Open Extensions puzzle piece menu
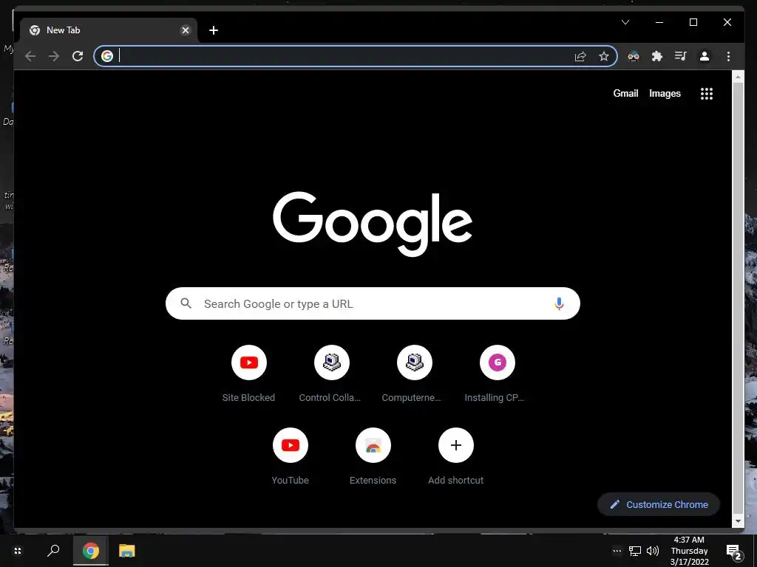The height and width of the screenshot is (567, 757). tap(657, 56)
